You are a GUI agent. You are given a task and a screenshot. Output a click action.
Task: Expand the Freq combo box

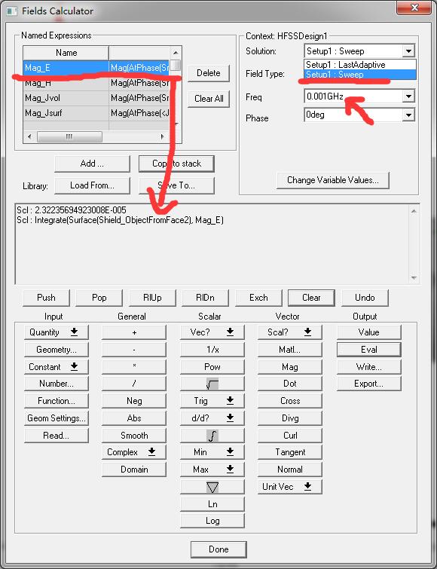(408, 96)
